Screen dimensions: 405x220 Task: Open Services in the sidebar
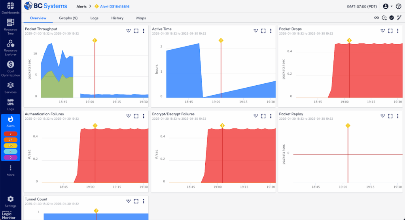click(10, 88)
